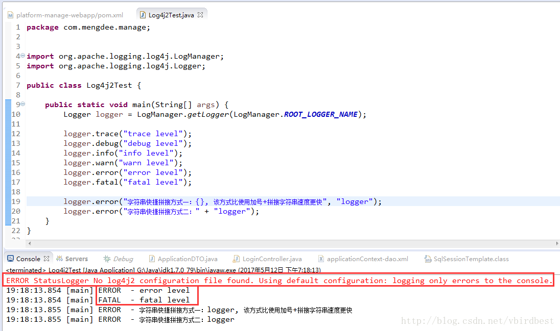Click the 'error level' console output line
The image size is (560, 331).
pos(98,290)
